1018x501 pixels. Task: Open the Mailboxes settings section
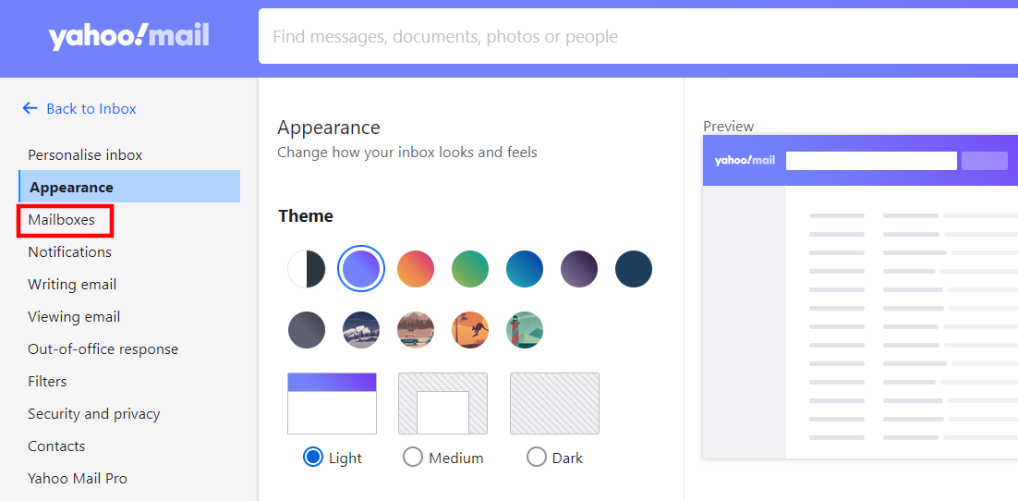tap(61, 220)
